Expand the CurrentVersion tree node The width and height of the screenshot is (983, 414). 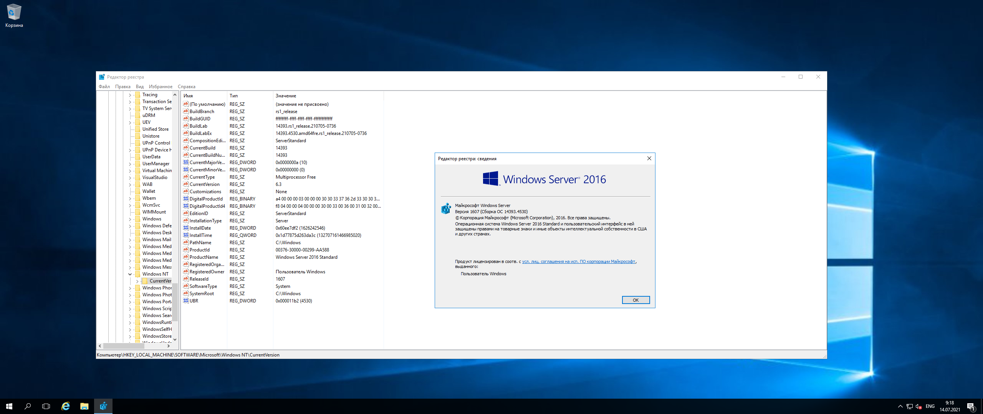tap(137, 281)
